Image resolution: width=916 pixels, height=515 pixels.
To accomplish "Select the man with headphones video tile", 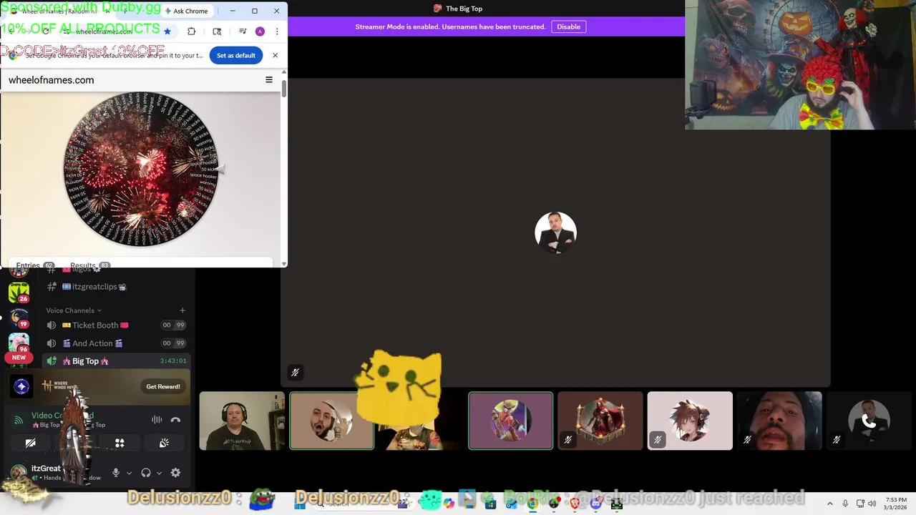I will coord(242,421).
